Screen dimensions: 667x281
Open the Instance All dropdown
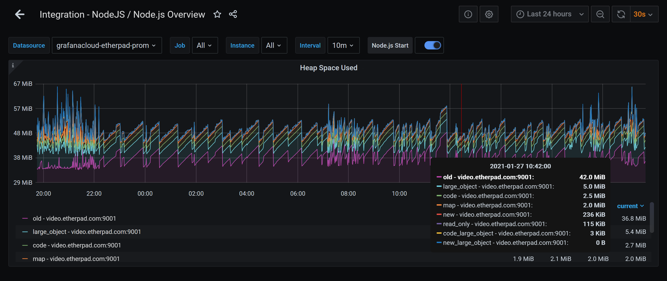click(x=274, y=45)
